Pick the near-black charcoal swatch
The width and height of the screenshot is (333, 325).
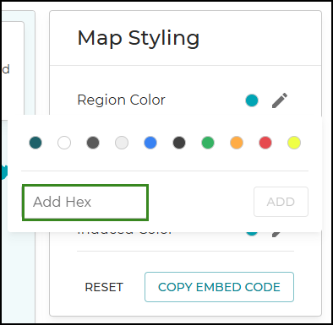click(179, 143)
